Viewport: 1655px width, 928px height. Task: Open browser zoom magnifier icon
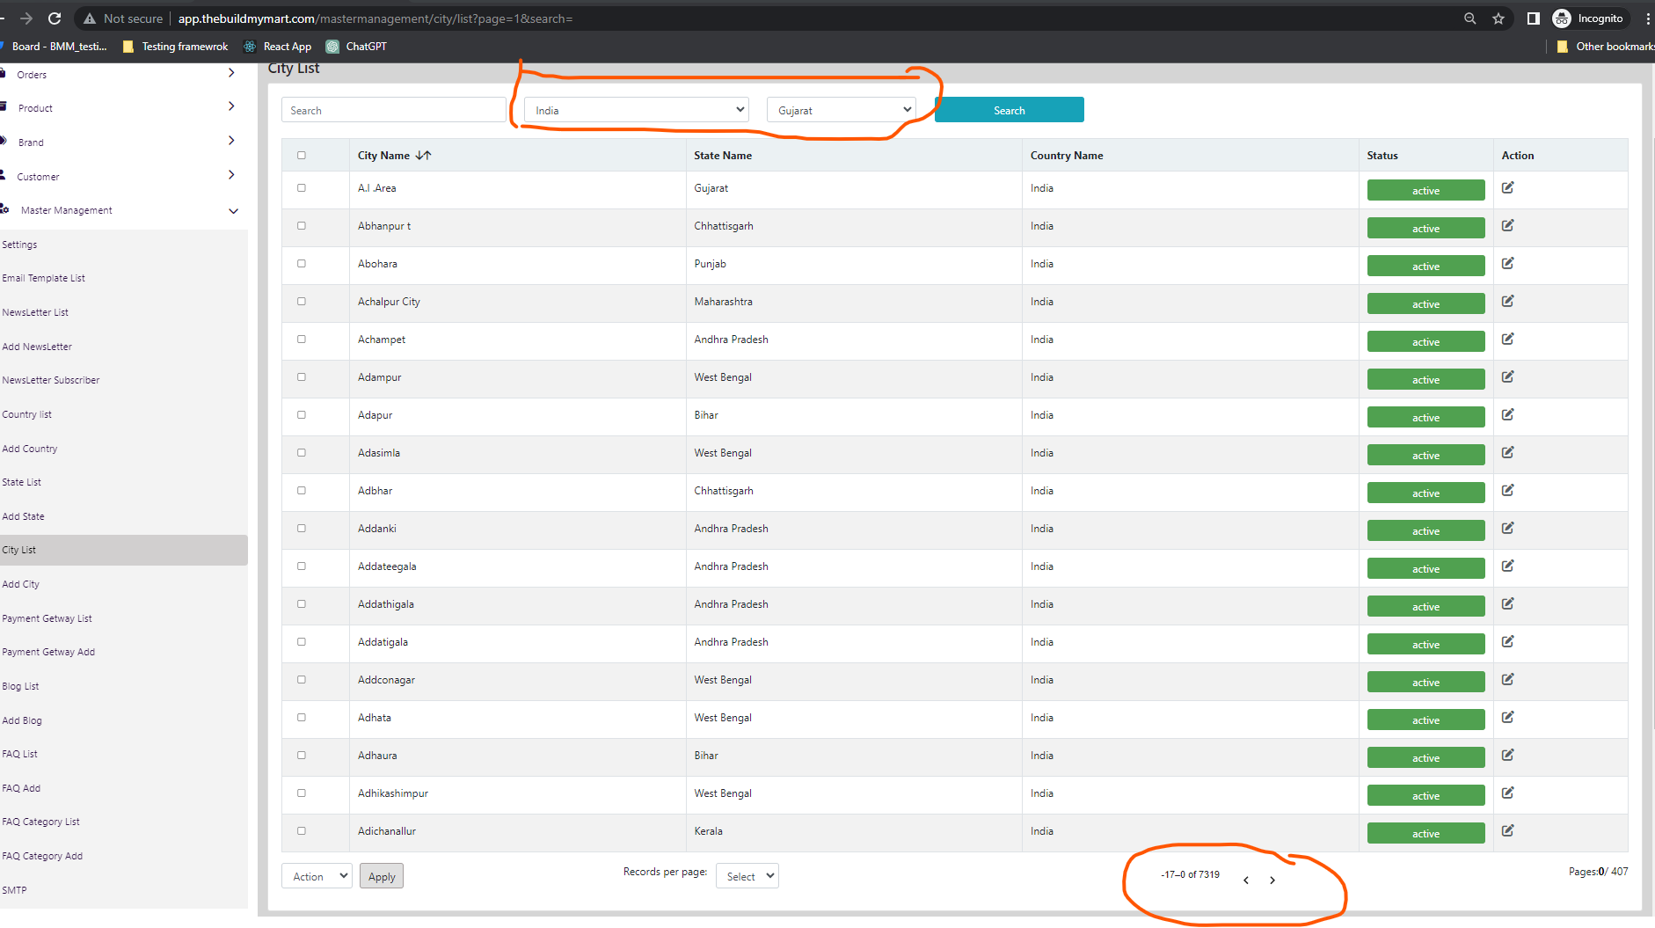click(x=1469, y=18)
